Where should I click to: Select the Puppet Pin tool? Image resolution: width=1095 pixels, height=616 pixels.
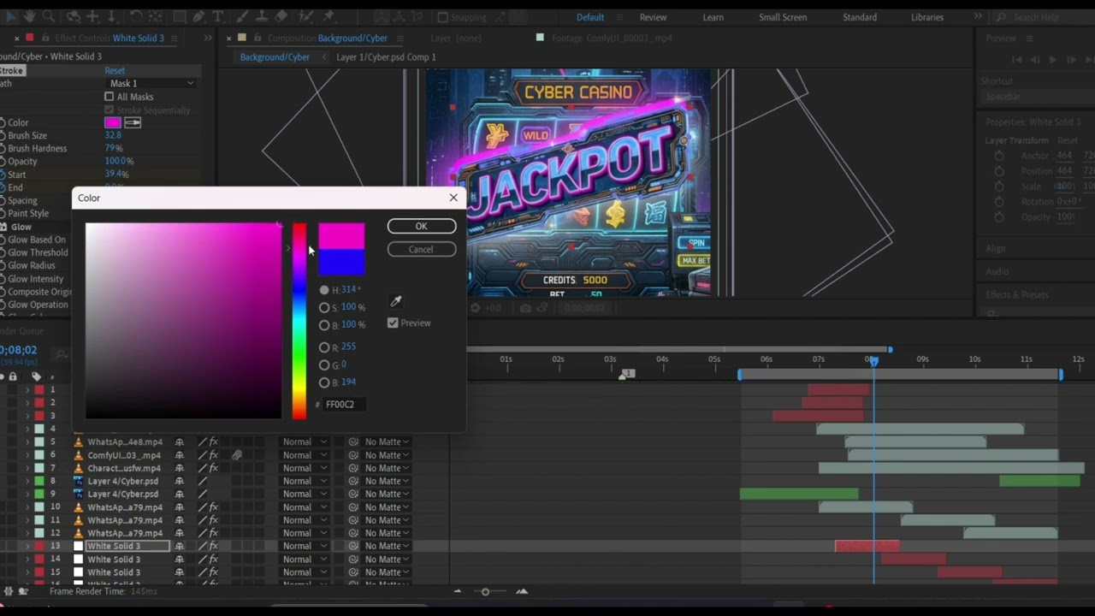[x=328, y=16]
